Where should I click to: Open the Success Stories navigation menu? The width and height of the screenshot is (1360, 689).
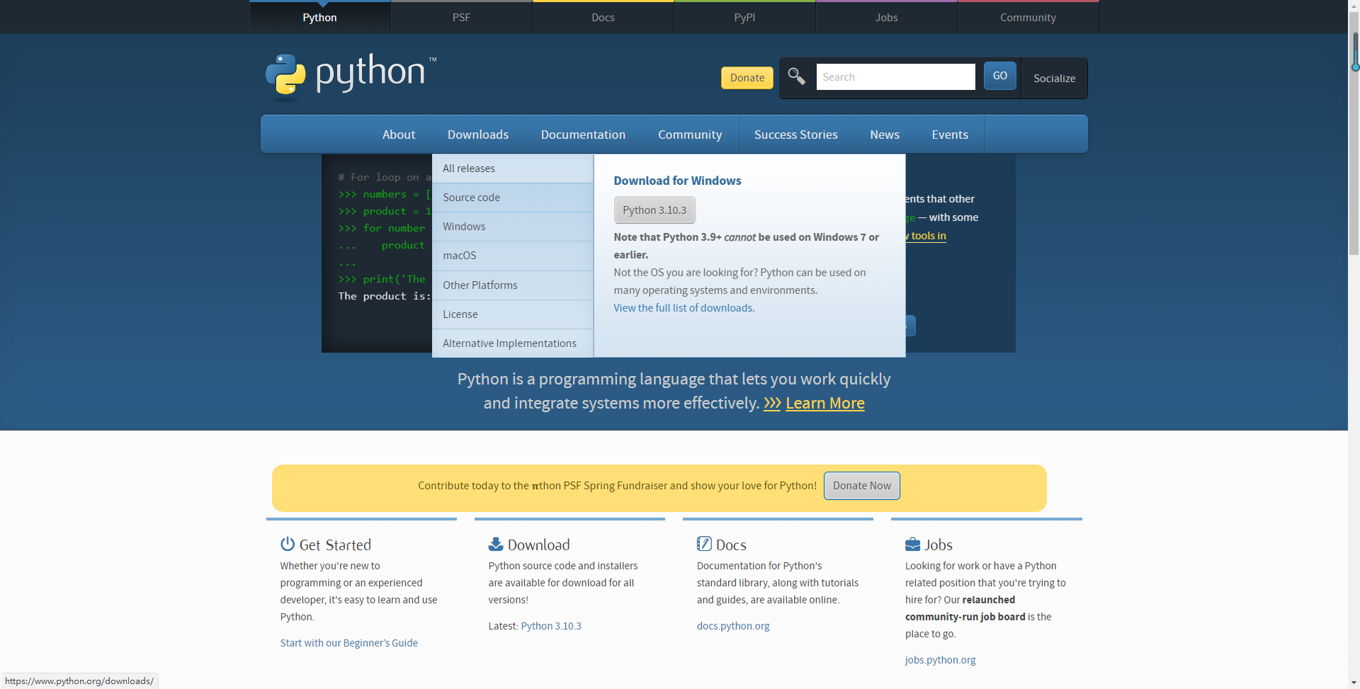[795, 135]
